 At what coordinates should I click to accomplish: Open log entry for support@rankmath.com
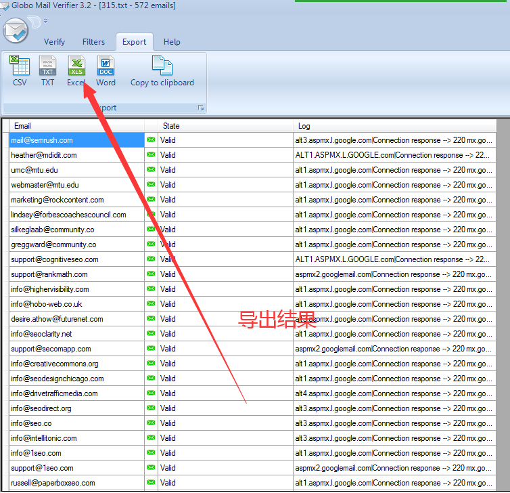394,274
